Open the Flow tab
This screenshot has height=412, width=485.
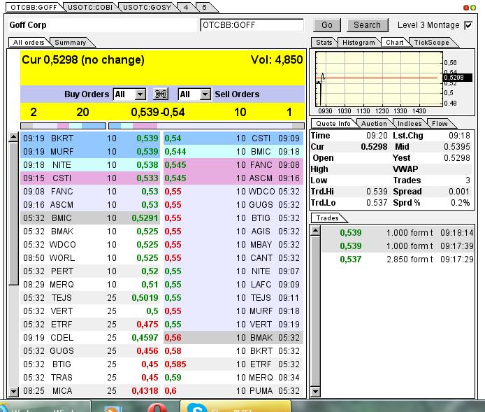tap(440, 124)
